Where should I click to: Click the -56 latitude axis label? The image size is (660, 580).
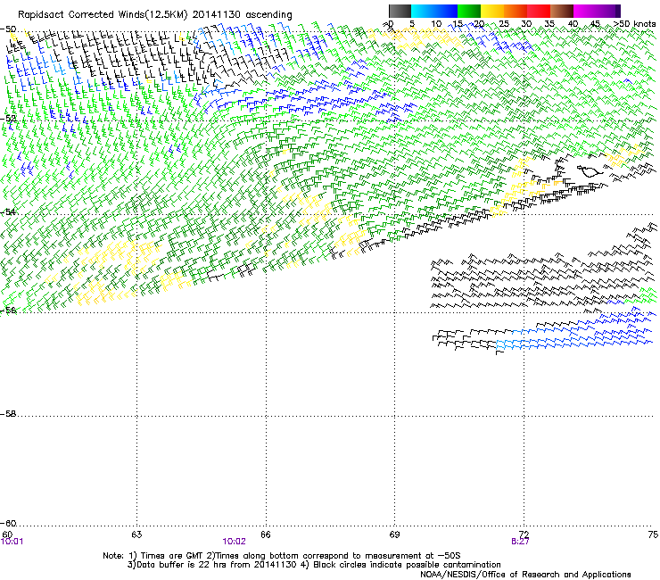(x=8, y=310)
